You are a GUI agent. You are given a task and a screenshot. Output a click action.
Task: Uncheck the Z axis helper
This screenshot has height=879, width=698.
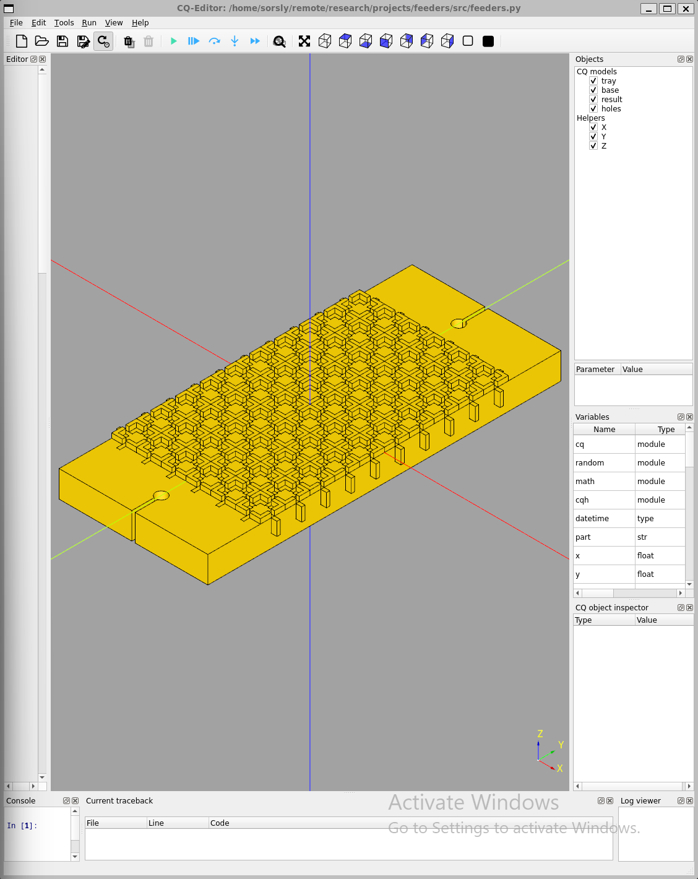(593, 146)
